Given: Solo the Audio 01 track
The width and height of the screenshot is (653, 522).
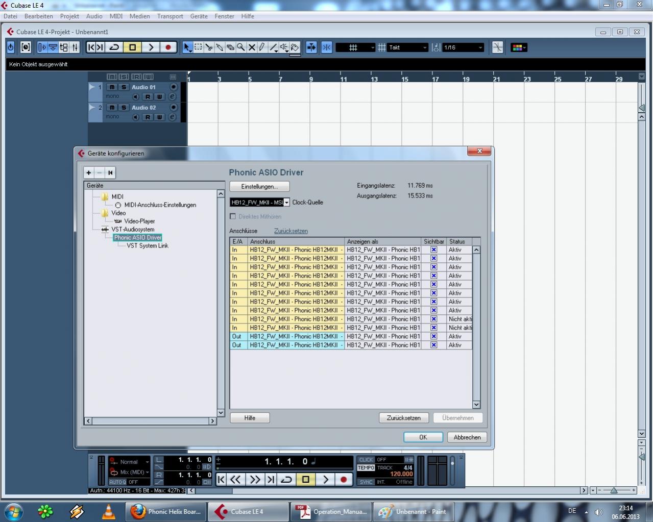Looking at the screenshot, I should click(124, 87).
